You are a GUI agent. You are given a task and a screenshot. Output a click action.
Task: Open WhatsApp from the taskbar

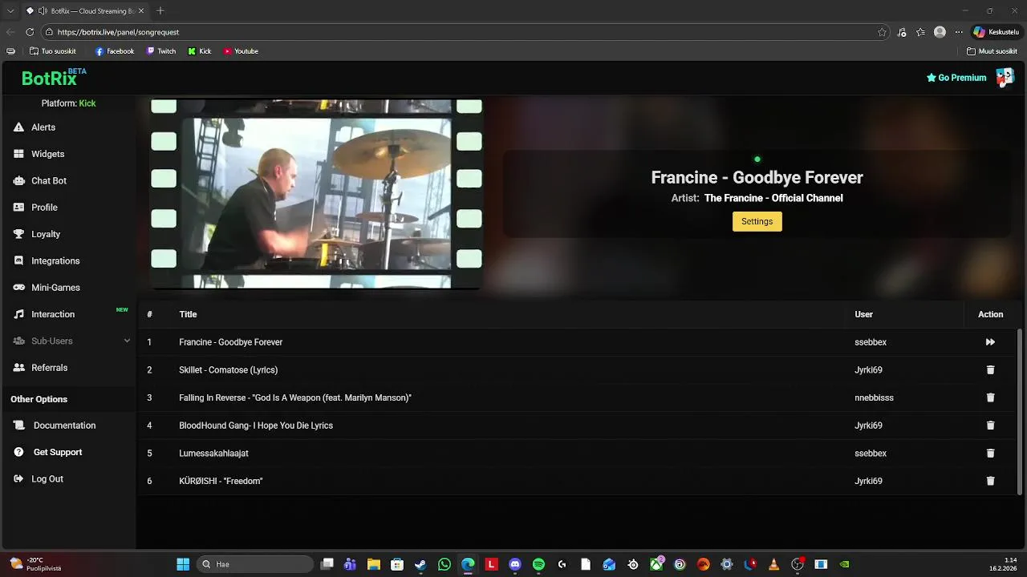444,564
